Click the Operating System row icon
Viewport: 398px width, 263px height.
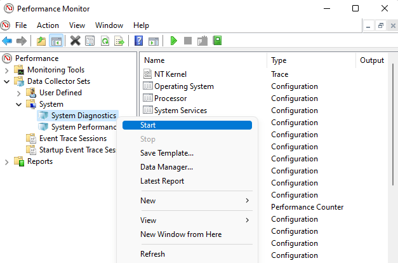pyautogui.click(x=148, y=86)
